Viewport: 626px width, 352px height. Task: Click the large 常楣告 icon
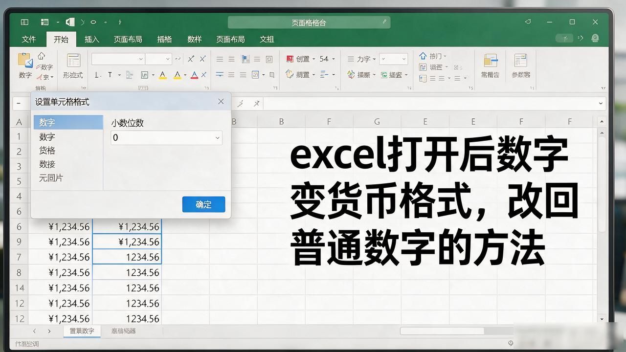(490, 61)
